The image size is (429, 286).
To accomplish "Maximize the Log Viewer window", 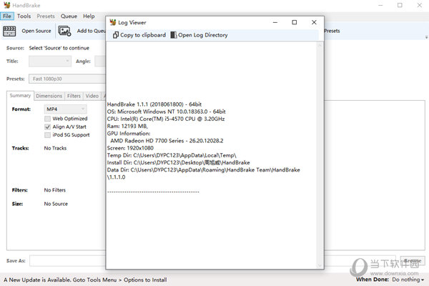I will pos(295,22).
